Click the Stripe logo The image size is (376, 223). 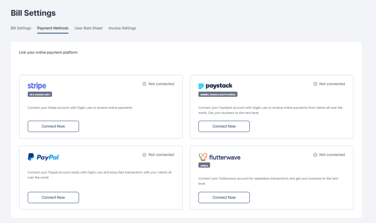pos(37,86)
